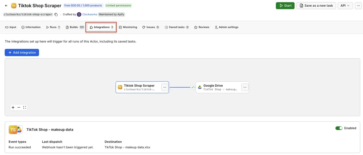Fit the integrations canvas to view
Image resolution: width=363 pixels, height=155 pixels.
tap(25, 107)
